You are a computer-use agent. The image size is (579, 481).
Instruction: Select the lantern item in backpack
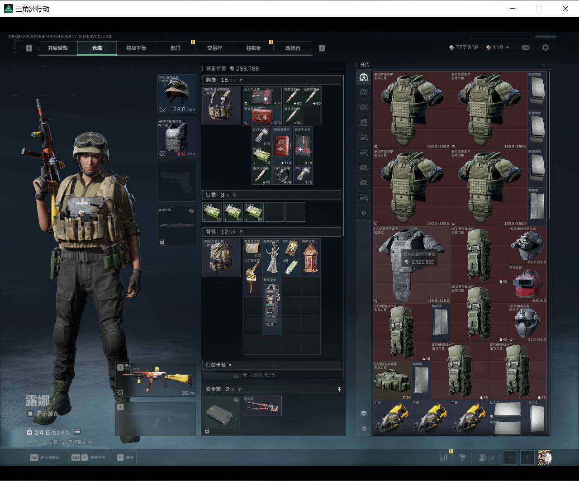(x=310, y=257)
